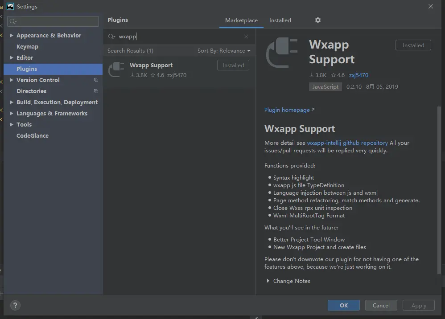Expand the Change Notes section

tap(268, 281)
